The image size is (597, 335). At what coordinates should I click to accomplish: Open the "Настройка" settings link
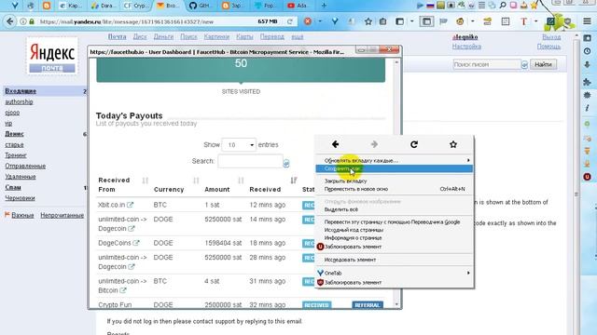tap(466, 47)
